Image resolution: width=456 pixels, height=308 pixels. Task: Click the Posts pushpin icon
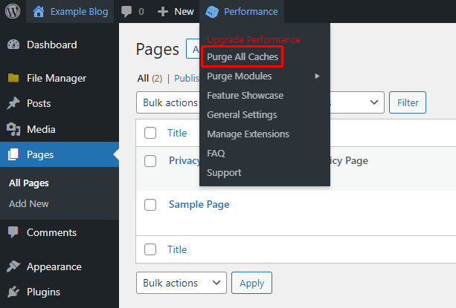pos(13,103)
